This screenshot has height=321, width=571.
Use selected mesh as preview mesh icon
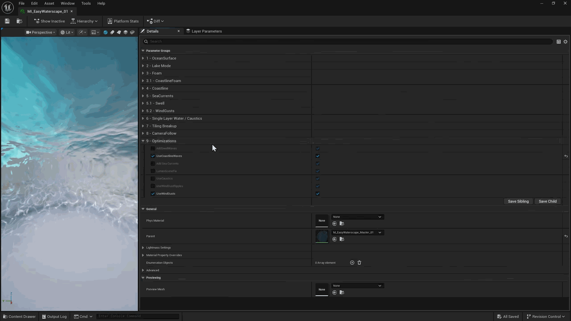point(132,32)
